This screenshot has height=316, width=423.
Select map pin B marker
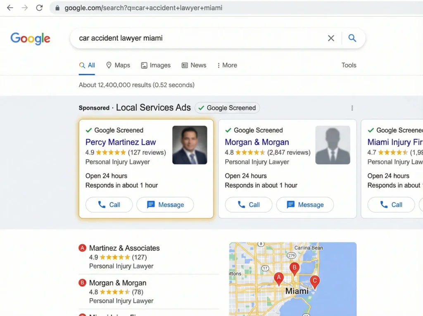(294, 268)
